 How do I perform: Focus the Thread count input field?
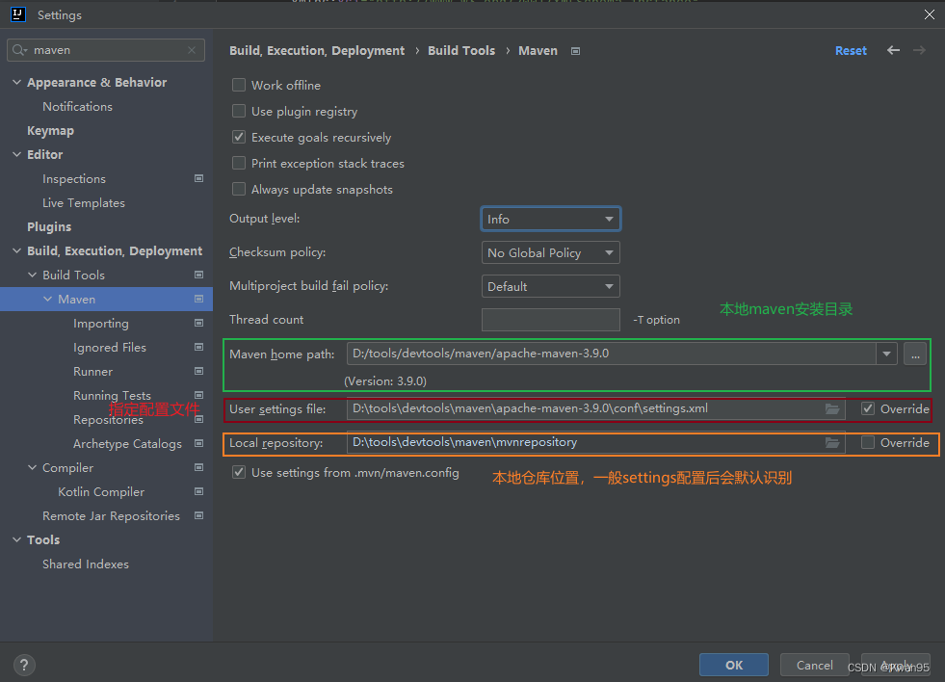tap(551, 320)
